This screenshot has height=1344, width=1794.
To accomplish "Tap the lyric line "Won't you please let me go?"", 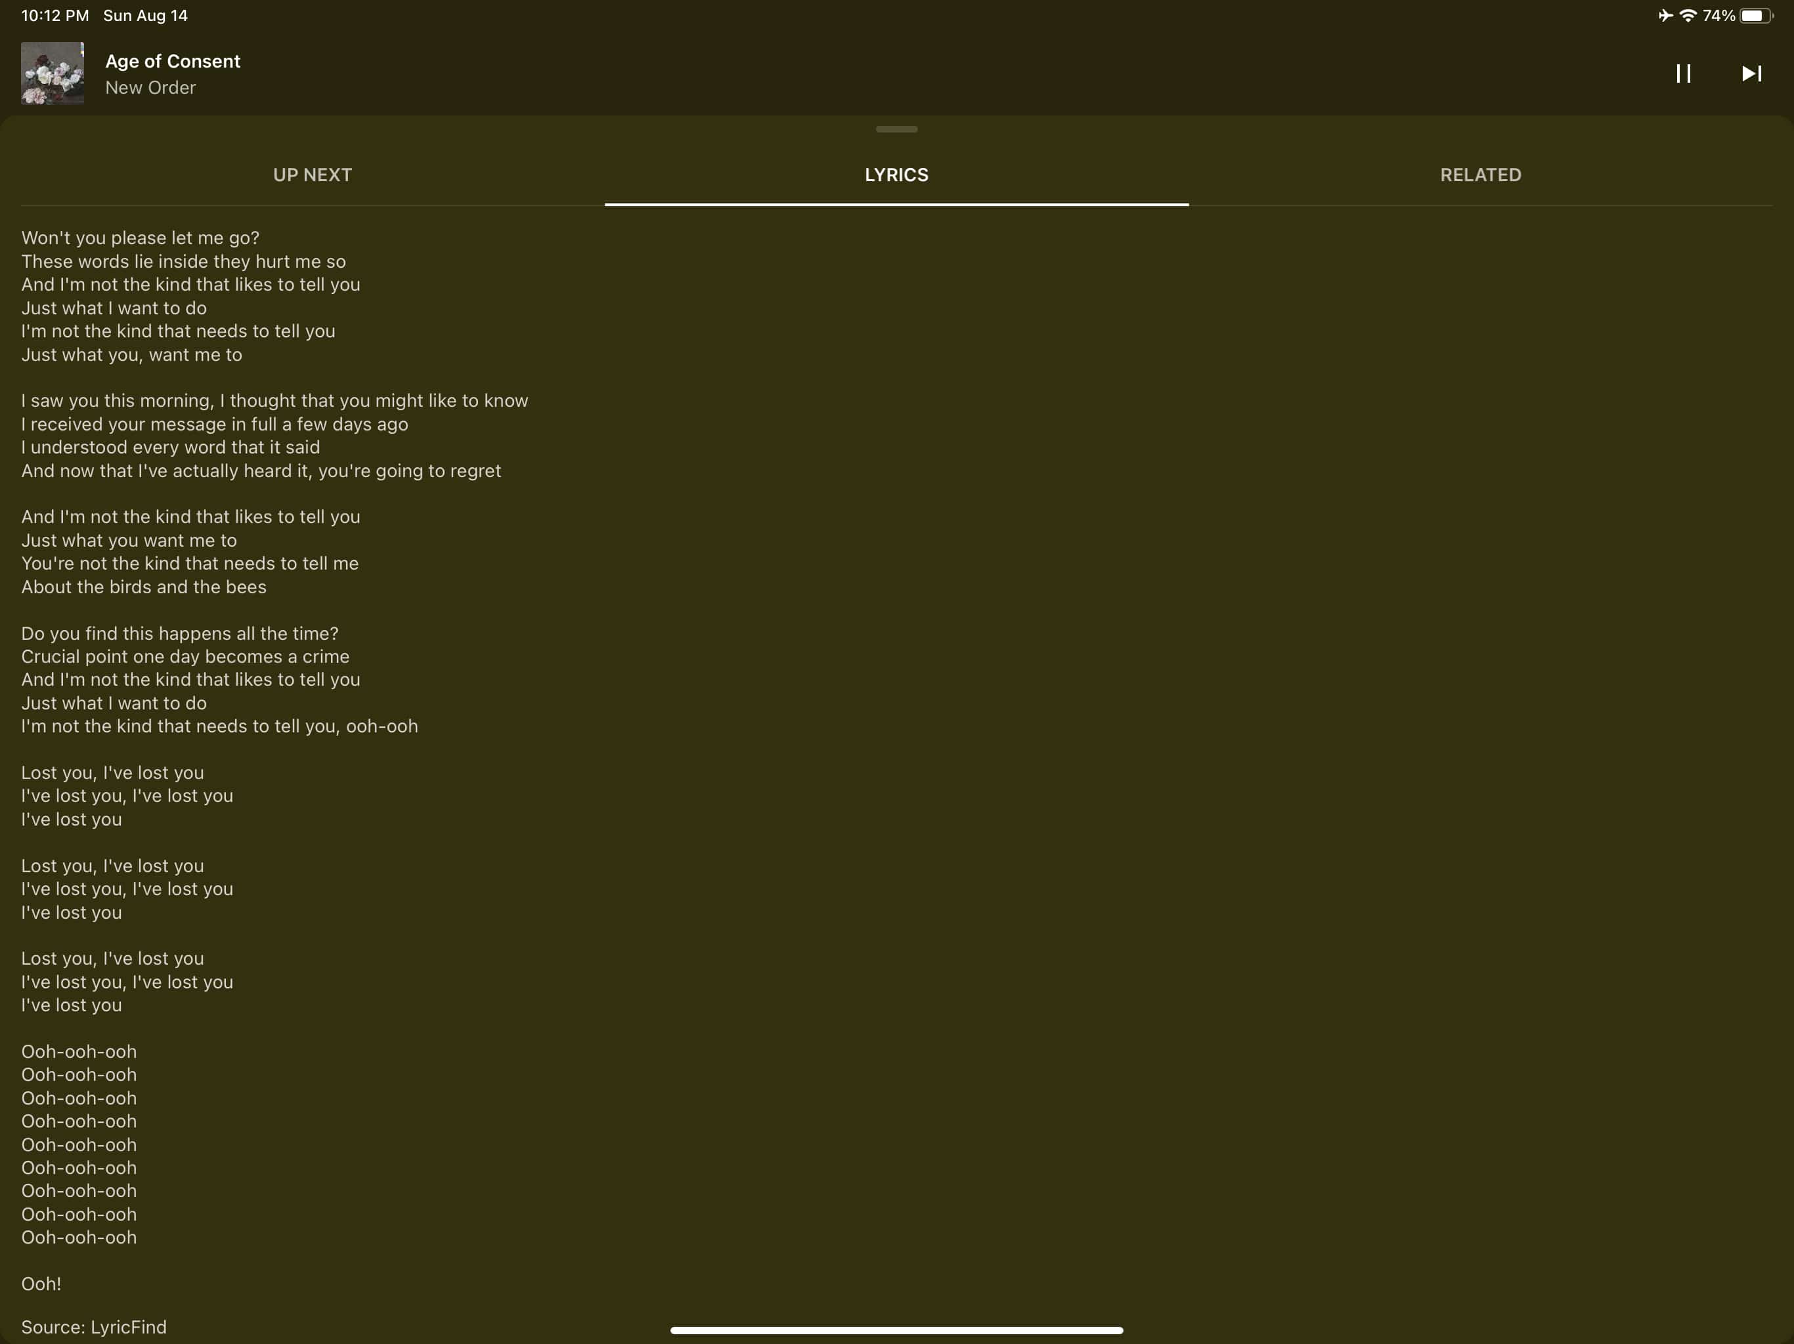I will (141, 238).
